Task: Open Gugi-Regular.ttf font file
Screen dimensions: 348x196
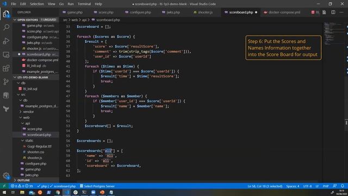Action: click(x=39, y=146)
